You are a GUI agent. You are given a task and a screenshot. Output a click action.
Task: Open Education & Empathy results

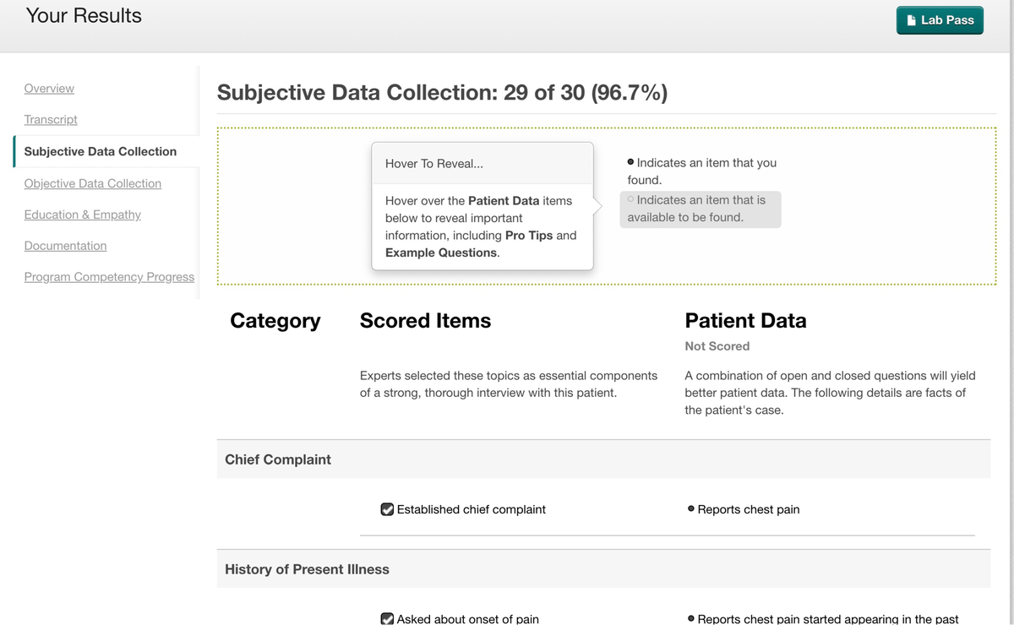(82, 215)
